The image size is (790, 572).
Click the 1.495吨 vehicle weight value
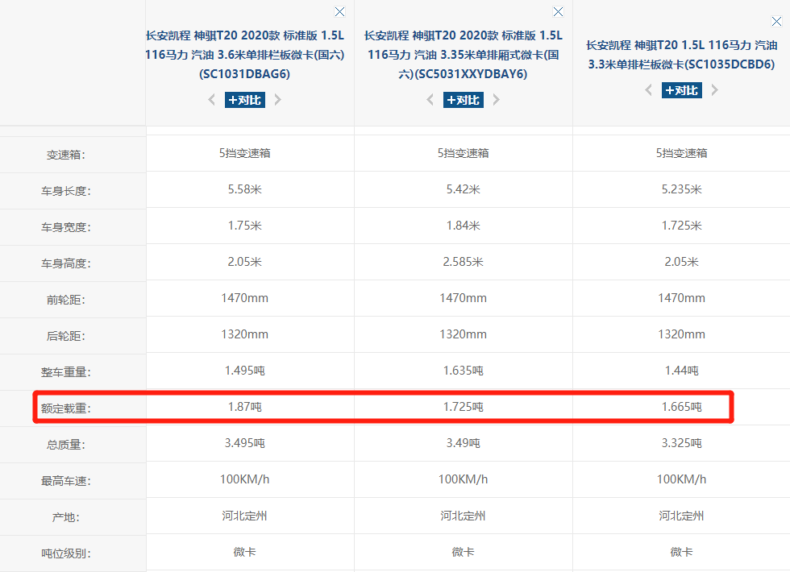(x=245, y=371)
